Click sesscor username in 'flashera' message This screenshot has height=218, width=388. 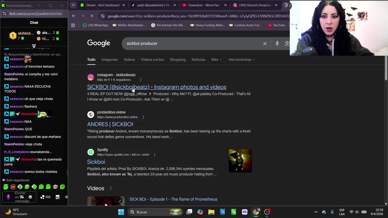[16, 106]
